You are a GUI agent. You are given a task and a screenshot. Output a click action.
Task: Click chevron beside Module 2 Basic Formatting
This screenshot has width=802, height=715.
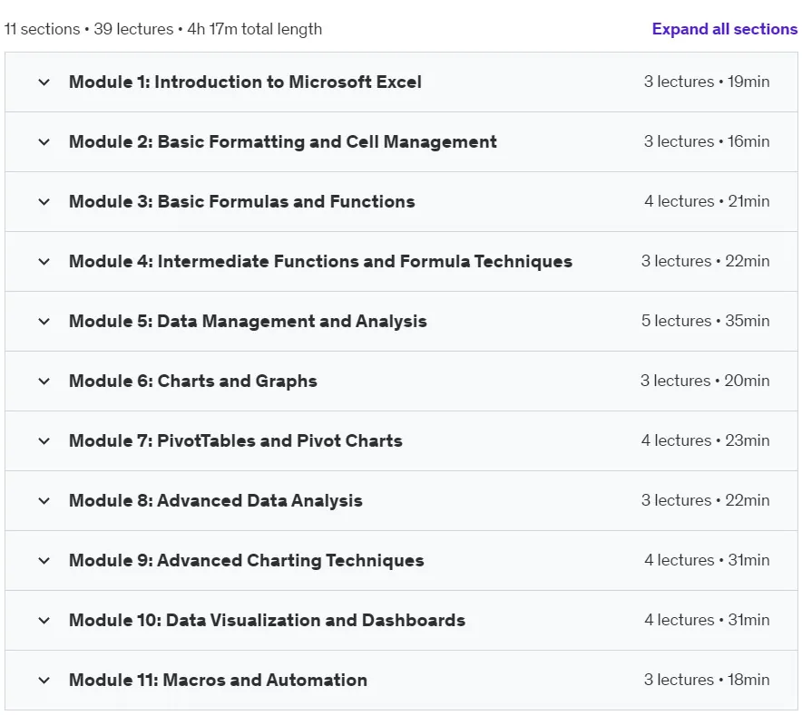(x=44, y=142)
